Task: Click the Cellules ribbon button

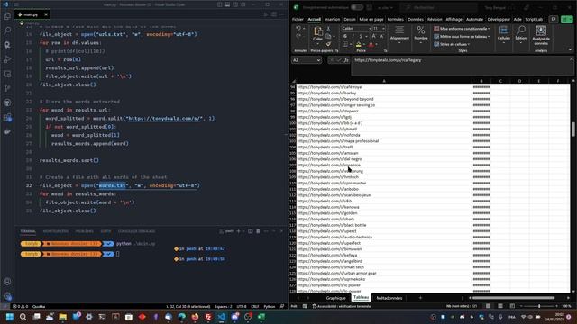Action: [504, 34]
